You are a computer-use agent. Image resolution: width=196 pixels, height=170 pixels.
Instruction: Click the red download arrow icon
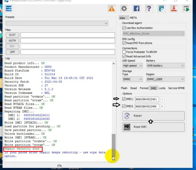click(174, 9)
